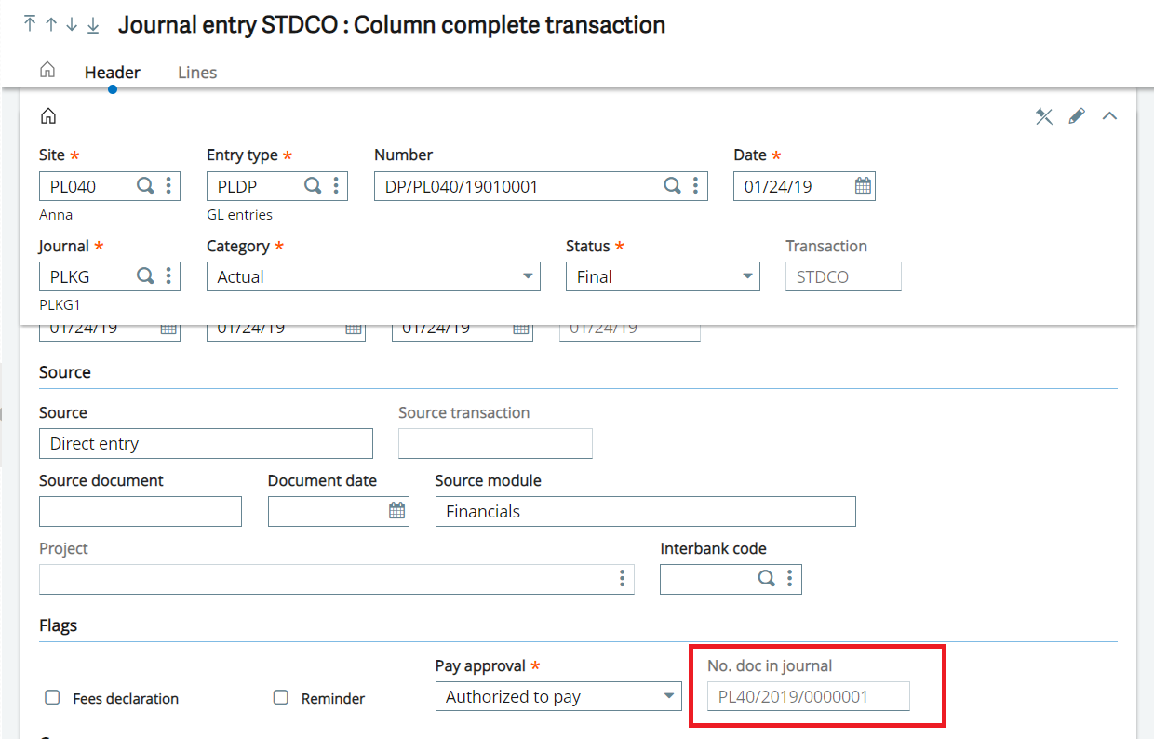Click the Source document input field
Screen dimensions: 1154x739
tap(141, 511)
